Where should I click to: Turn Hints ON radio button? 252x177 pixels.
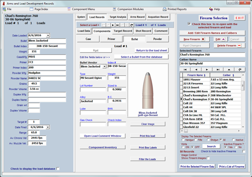183,147
